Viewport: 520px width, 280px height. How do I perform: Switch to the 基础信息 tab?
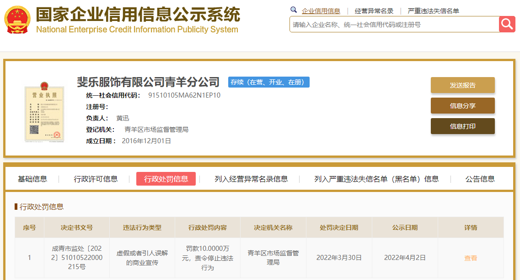34,179
